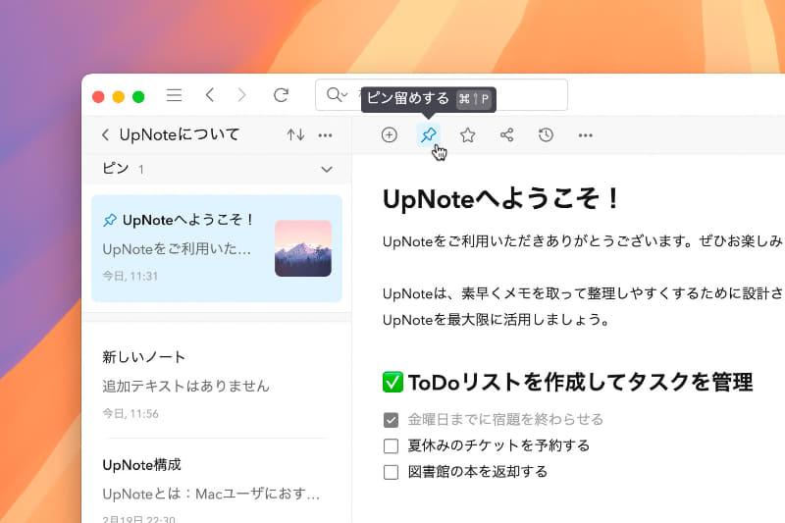Bookmark the note with the star icon
785x523 pixels.
click(468, 135)
